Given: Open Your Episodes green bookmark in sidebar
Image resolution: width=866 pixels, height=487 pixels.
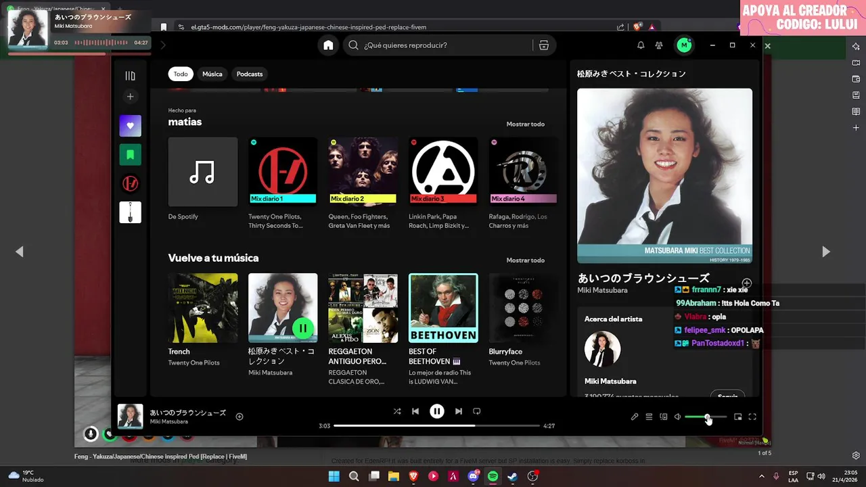Looking at the screenshot, I should [x=131, y=155].
